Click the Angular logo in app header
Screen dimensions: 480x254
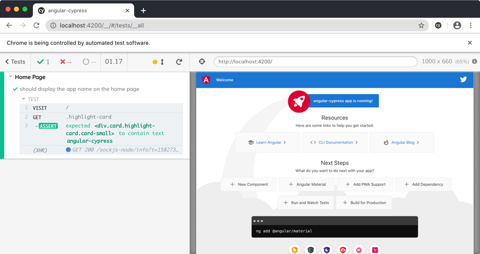(x=206, y=80)
